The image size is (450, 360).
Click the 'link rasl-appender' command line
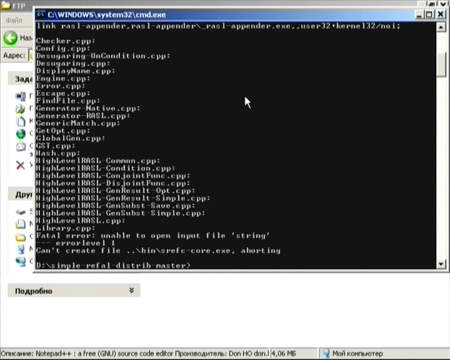(x=218, y=26)
